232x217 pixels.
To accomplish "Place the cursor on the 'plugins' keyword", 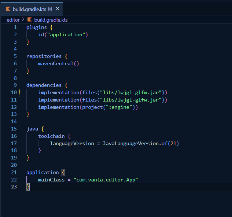I will click(x=37, y=27).
